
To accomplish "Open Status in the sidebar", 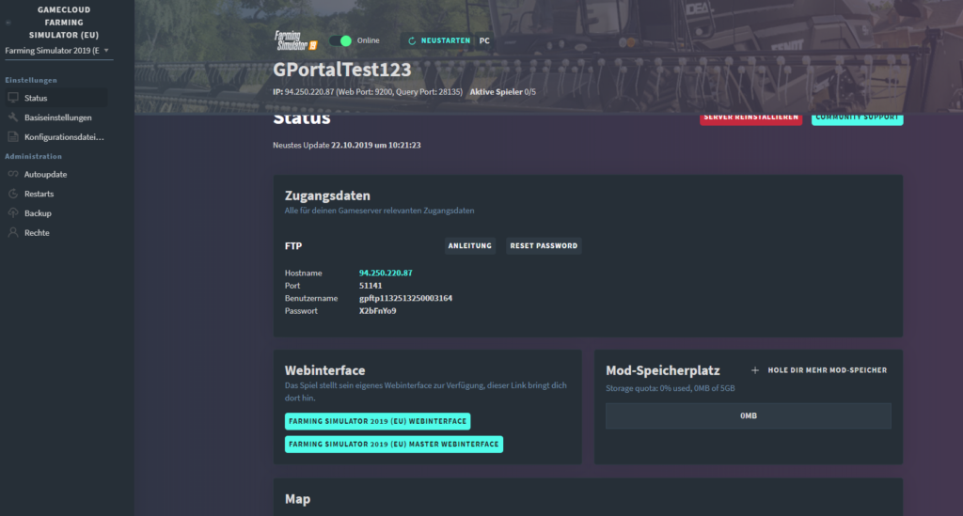I will (55, 98).
